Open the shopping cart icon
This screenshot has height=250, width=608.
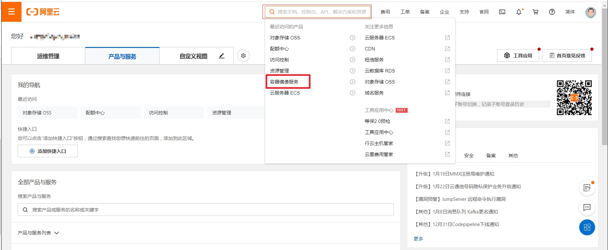(535, 12)
